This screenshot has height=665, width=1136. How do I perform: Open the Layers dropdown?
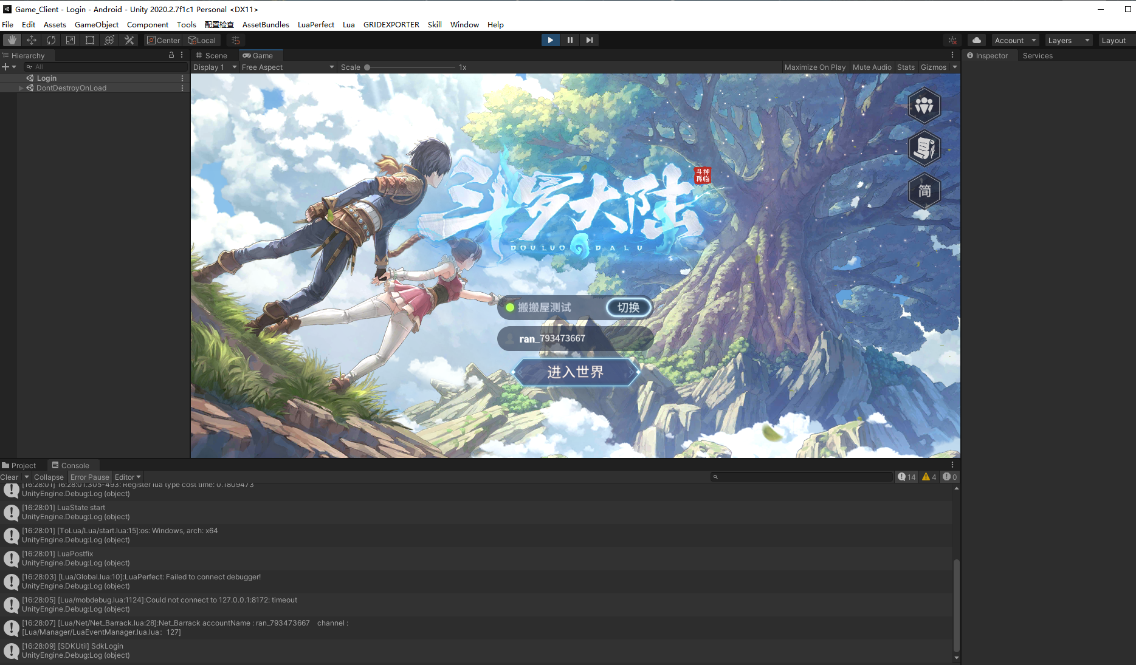1068,41
